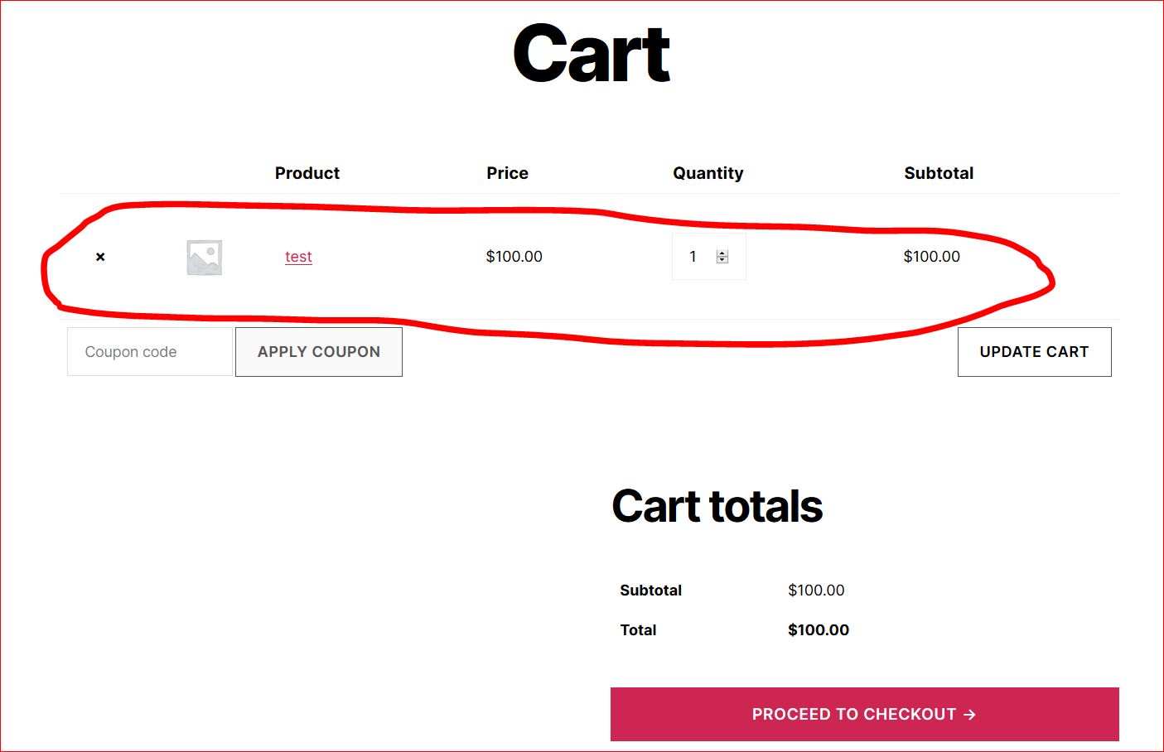The width and height of the screenshot is (1164, 752).
Task: Click the bold Total amount $100.00
Action: pos(818,629)
